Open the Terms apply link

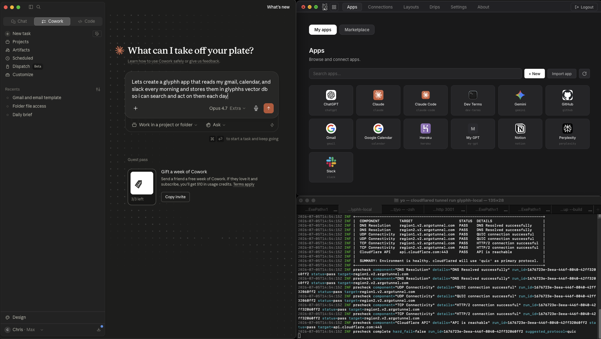(244, 184)
